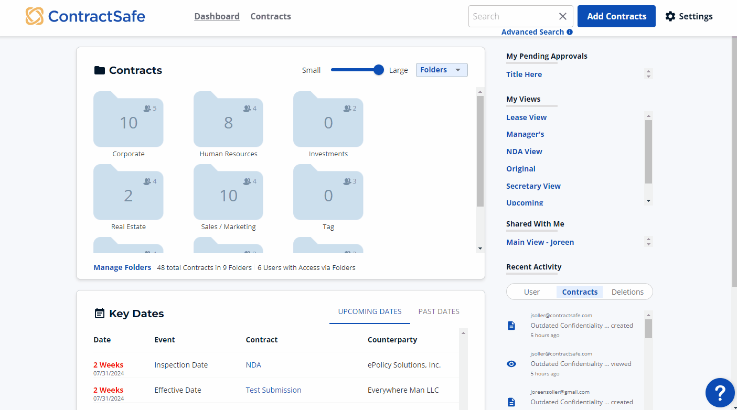
Task: Open Manage Folders
Action: pos(122,267)
